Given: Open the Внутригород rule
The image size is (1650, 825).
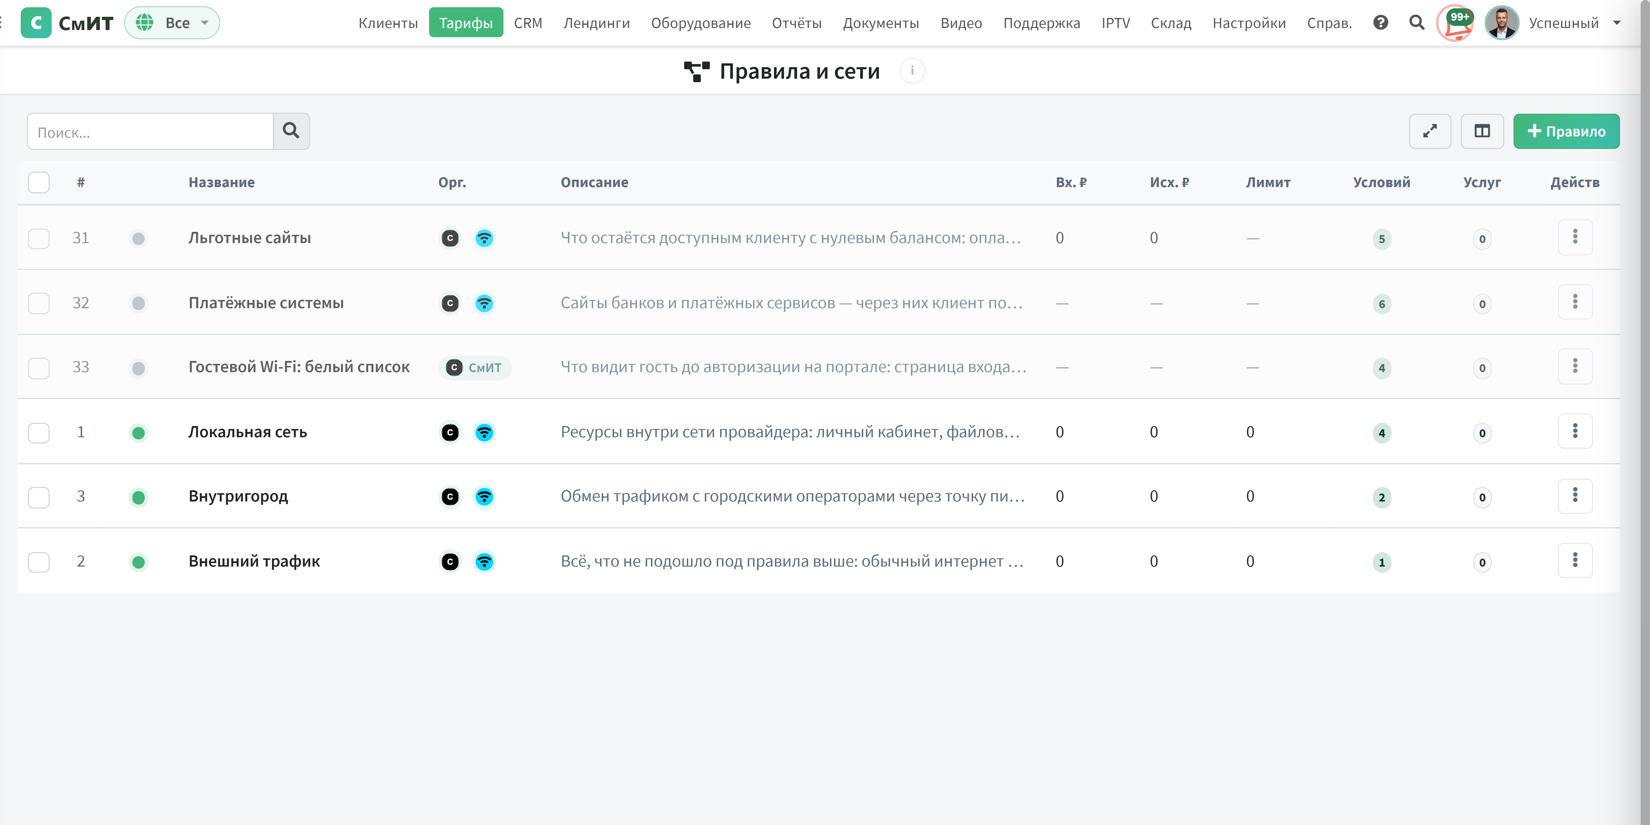Looking at the screenshot, I should click(x=238, y=496).
